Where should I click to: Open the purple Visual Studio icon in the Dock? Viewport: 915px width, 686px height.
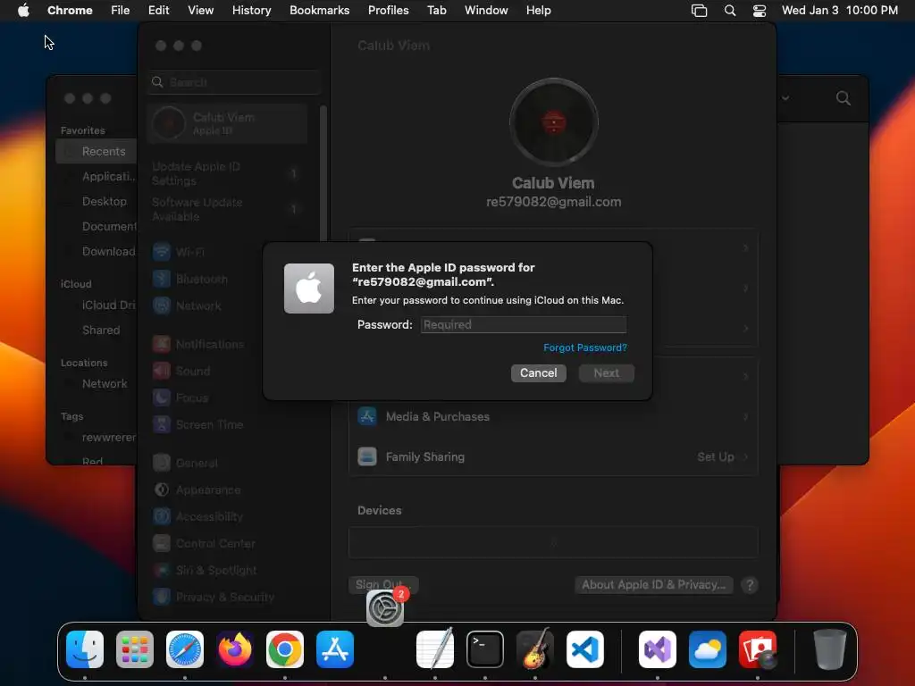coord(658,649)
